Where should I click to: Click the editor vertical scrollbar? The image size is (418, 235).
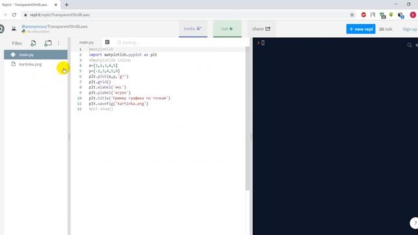coord(248,119)
